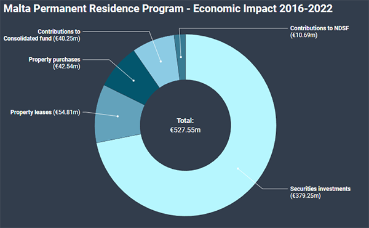Click the narrow Contributions to NDSF slice

181,57
